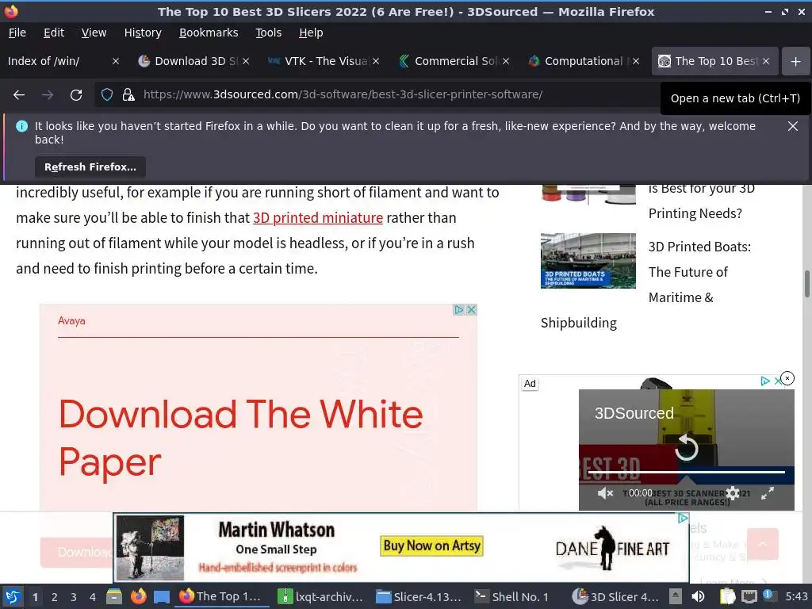Switch to virtual desktop 2
This screenshot has height=609, width=812.
(54, 597)
